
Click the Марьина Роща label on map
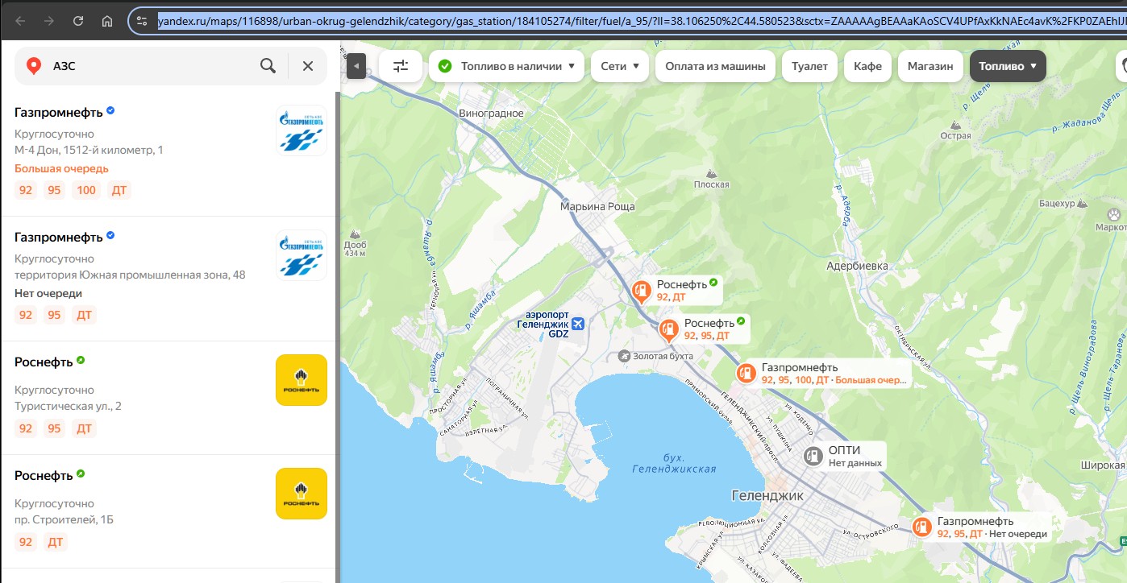pyautogui.click(x=597, y=207)
